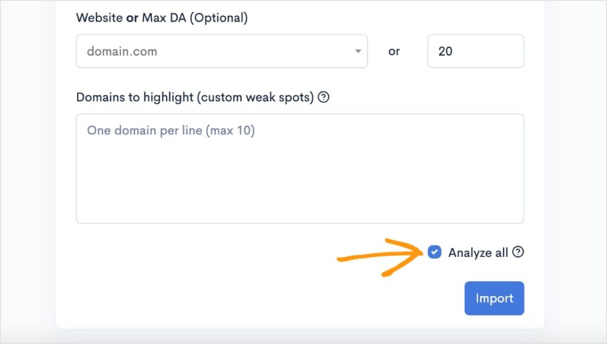
Task: Click inside the domains to highlight textarea
Action: click(x=299, y=169)
